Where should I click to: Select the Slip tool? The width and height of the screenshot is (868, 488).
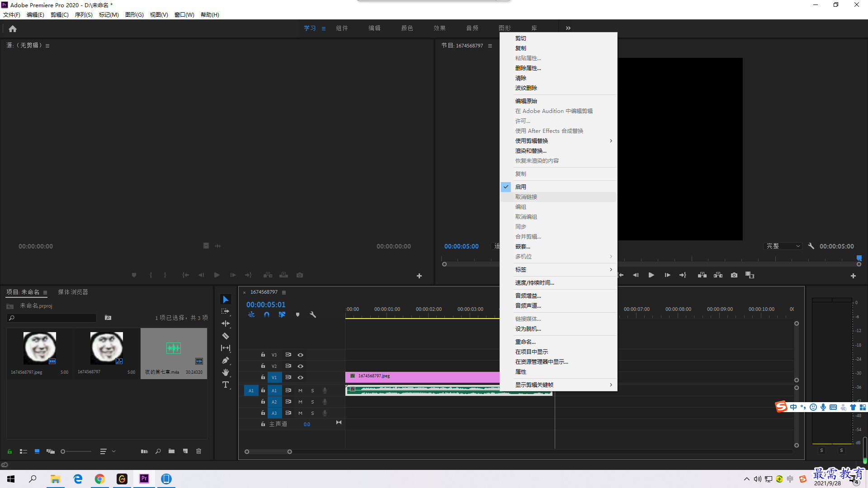pos(226,348)
